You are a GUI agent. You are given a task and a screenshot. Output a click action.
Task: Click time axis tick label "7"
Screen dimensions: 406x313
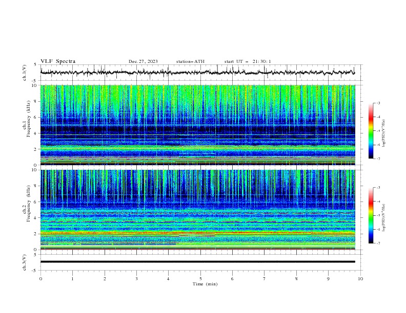[265, 279]
